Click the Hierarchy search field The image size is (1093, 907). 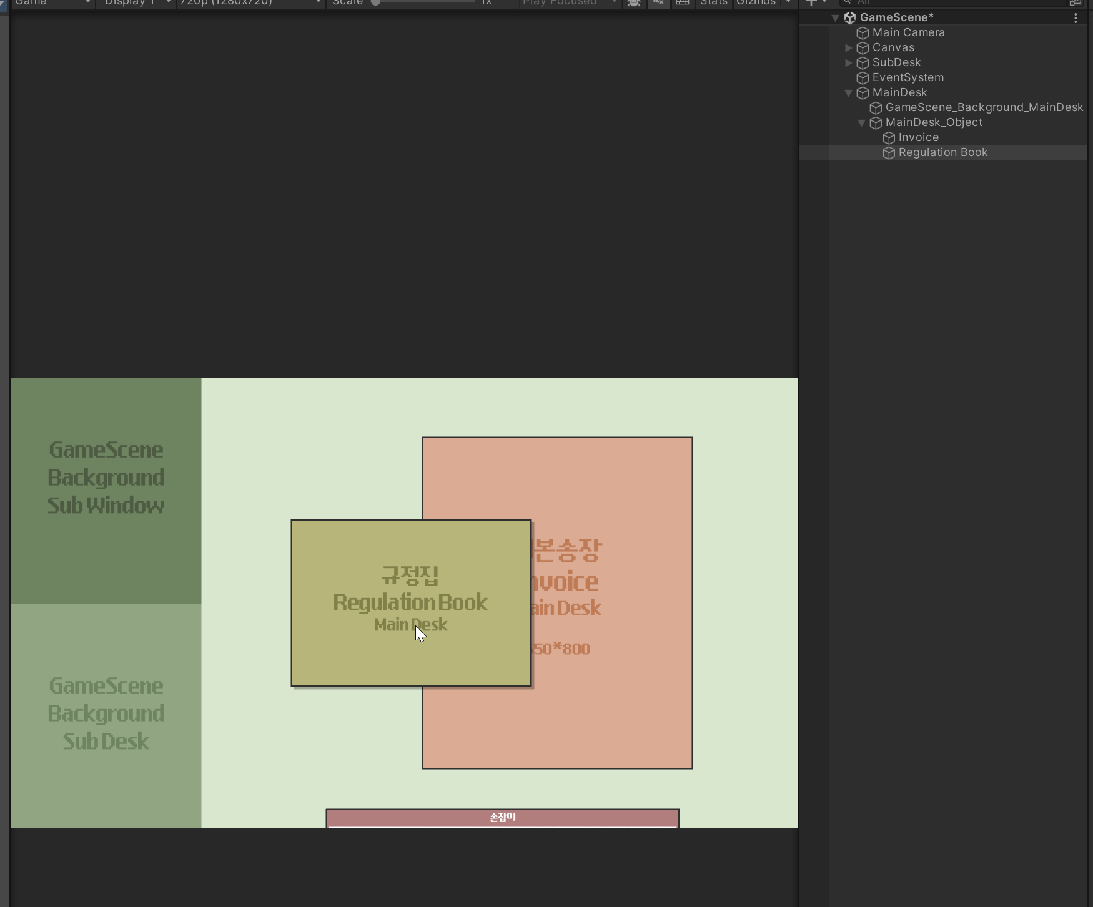[x=952, y=2]
